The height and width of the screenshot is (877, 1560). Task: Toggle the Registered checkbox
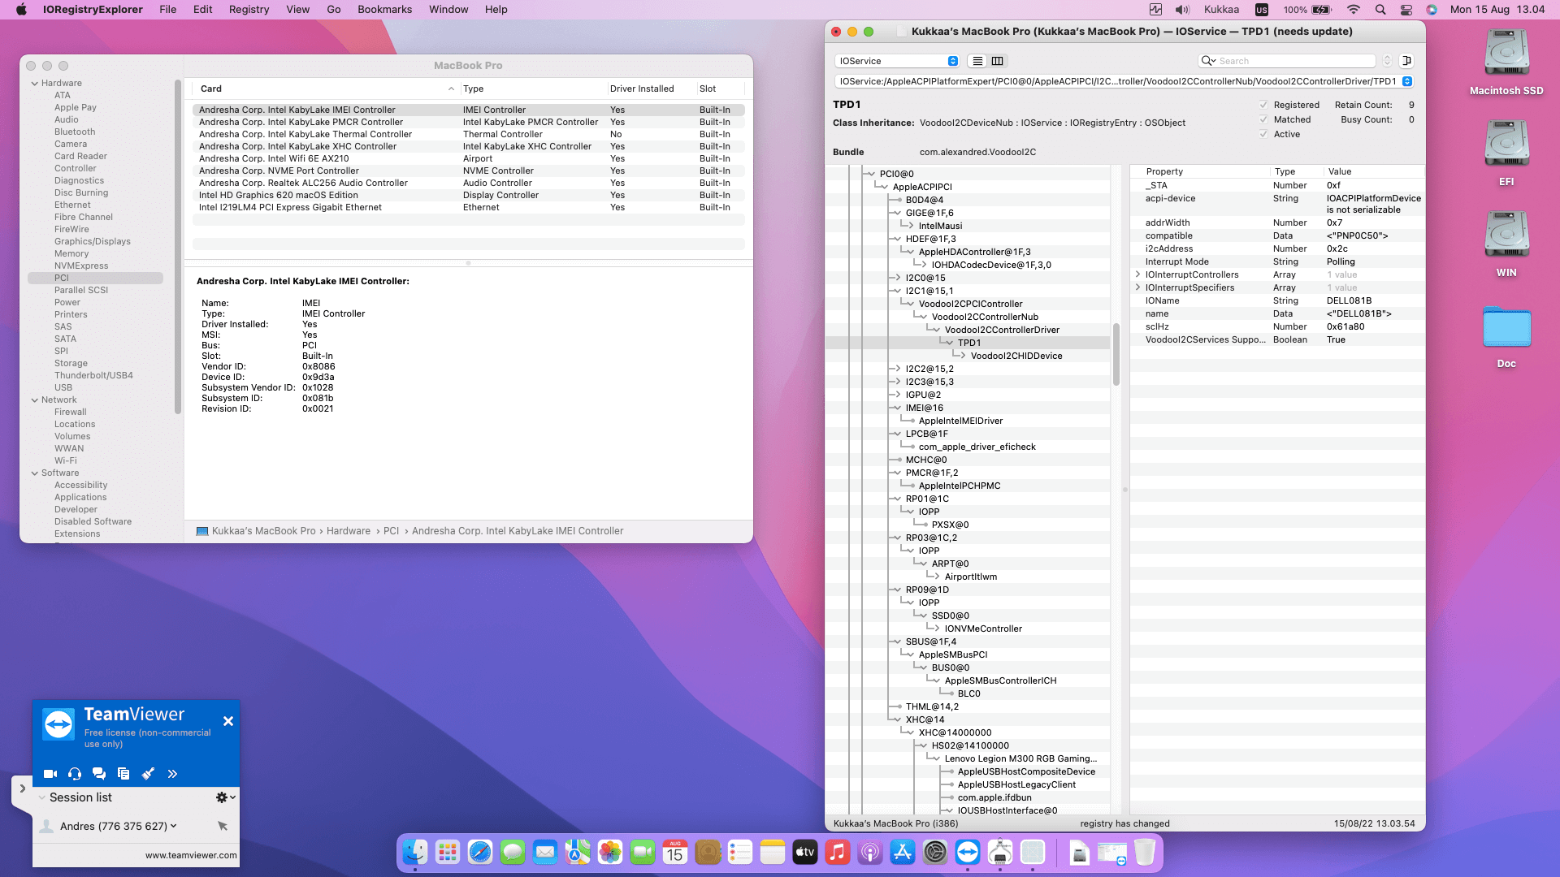[x=1263, y=105]
